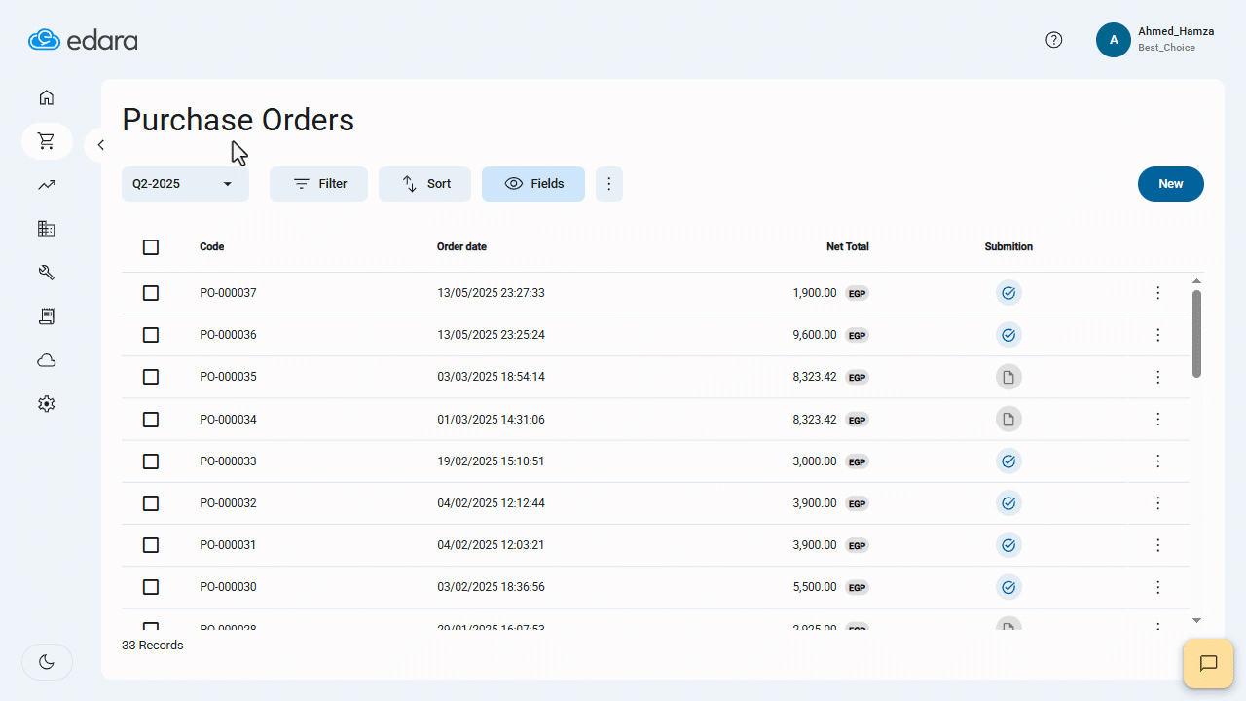Open the cloud sidebar icon
1246x701 pixels.
pos(47,360)
